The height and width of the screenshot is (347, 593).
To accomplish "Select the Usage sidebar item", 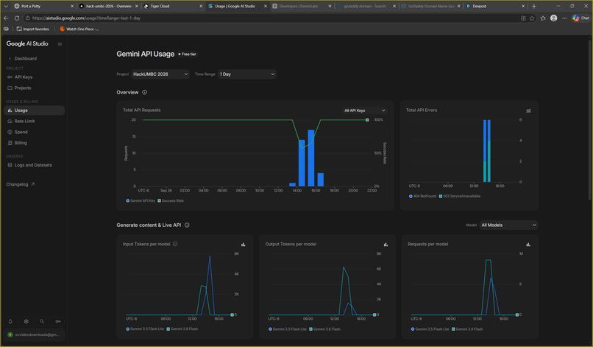I will (x=34, y=111).
